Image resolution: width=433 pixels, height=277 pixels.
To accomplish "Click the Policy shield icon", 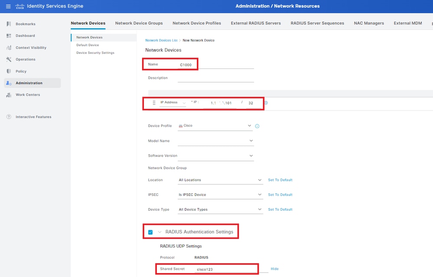I will point(9,71).
